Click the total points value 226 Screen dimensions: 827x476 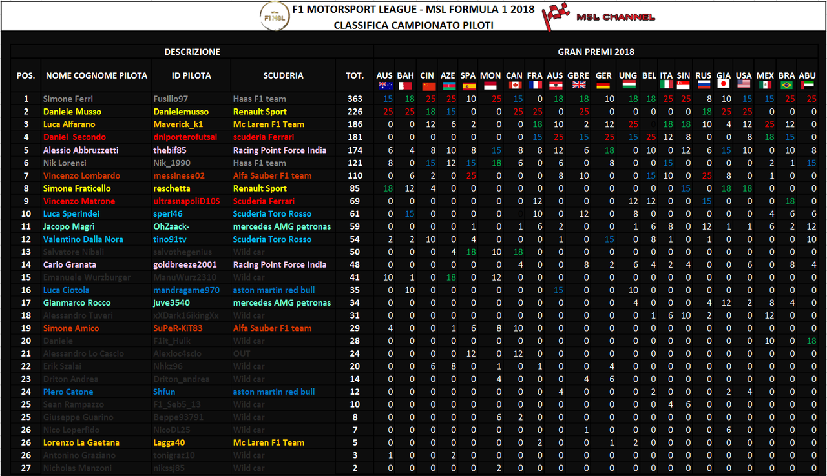(355, 112)
